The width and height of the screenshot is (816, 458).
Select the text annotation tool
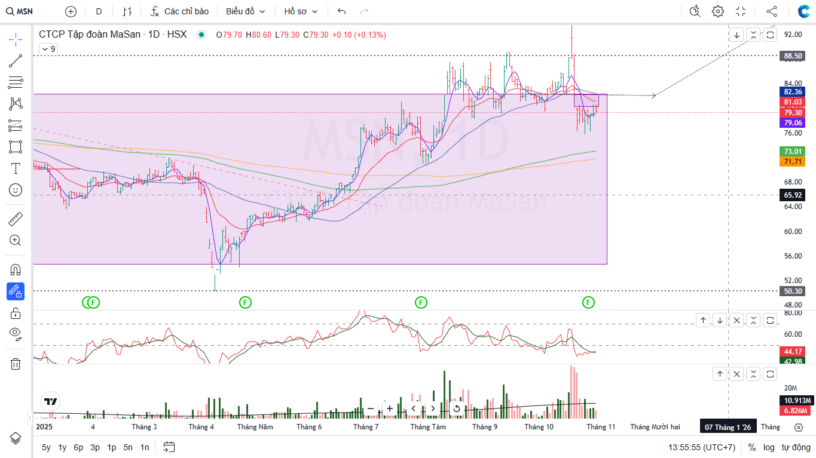[x=16, y=168]
